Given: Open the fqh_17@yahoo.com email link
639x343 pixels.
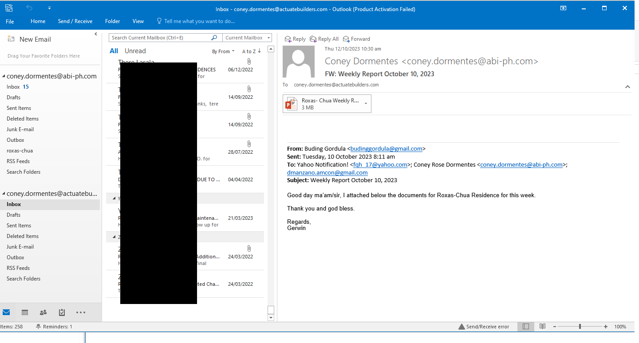Looking at the screenshot, I should [380, 165].
